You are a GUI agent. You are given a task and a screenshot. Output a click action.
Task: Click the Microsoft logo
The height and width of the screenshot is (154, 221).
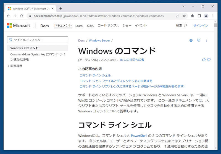click(18, 26)
